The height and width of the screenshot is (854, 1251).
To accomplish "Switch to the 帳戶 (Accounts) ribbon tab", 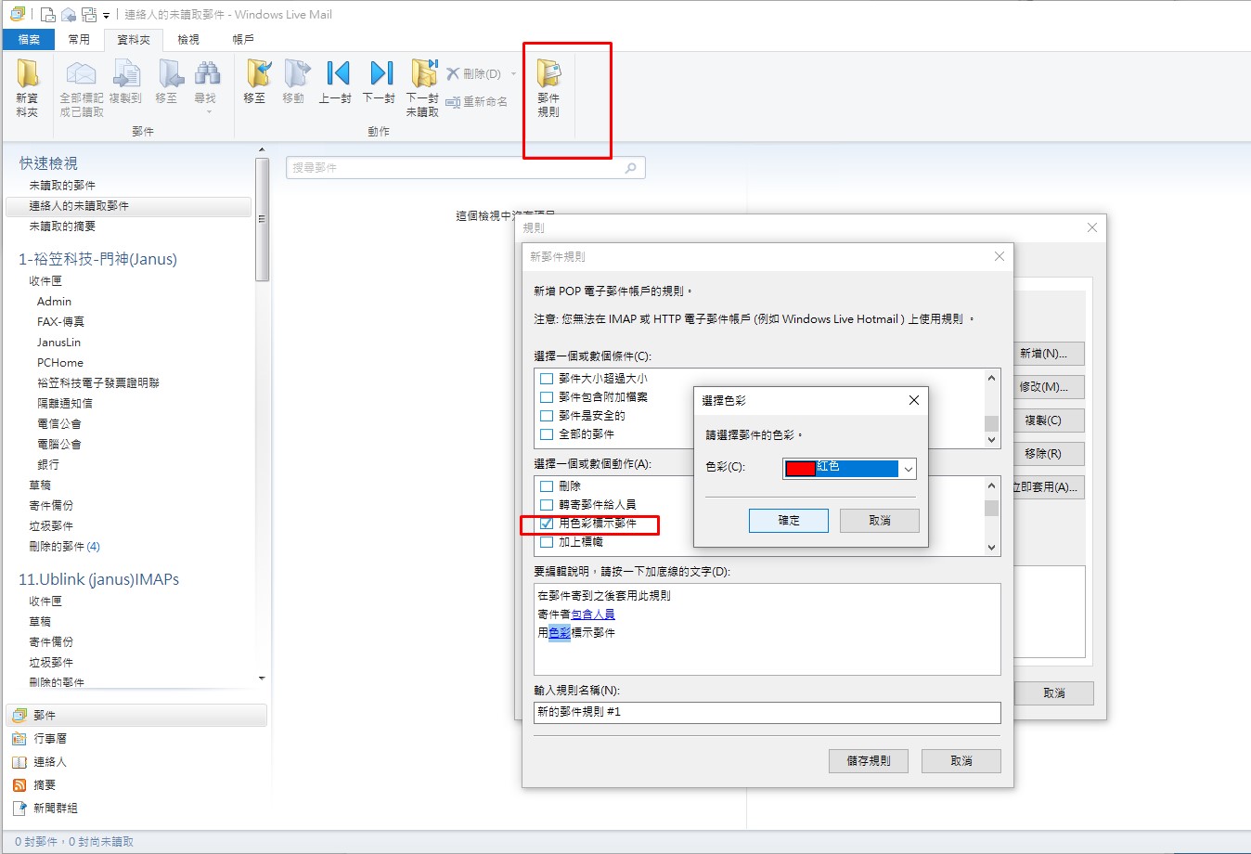I will pyautogui.click(x=243, y=40).
